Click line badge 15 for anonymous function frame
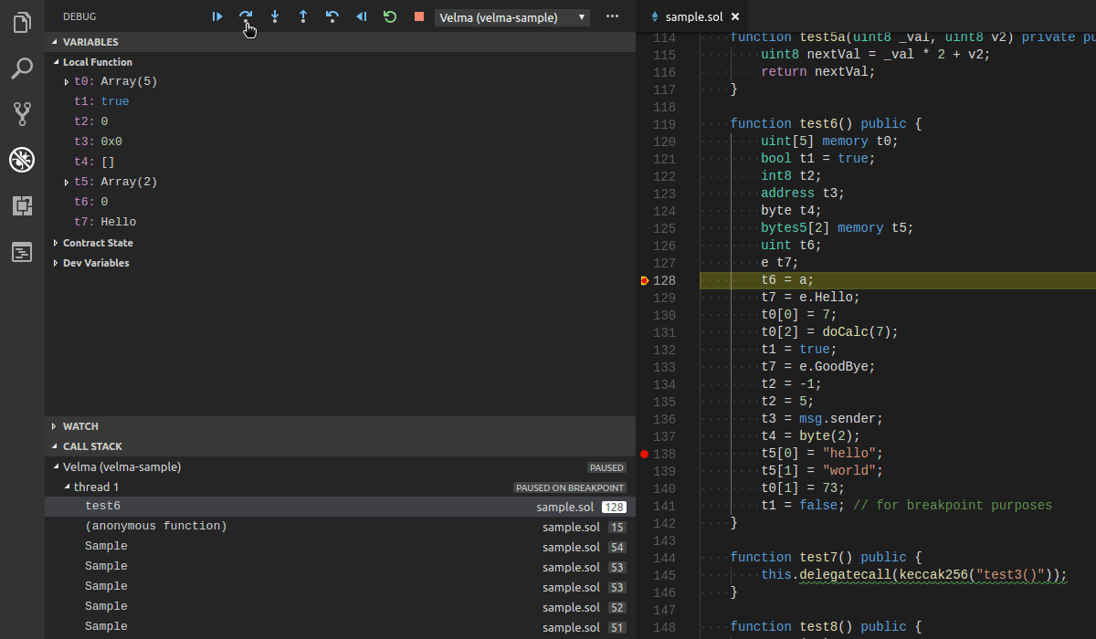Image resolution: width=1096 pixels, height=639 pixels. (x=617, y=528)
